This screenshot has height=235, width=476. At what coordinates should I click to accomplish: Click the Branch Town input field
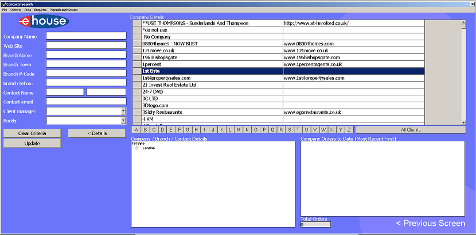(86, 64)
